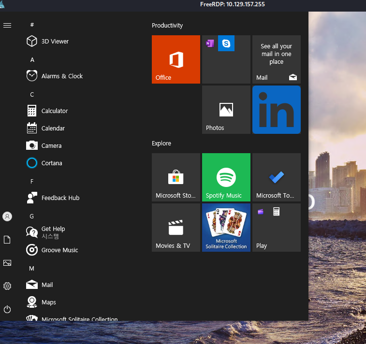Screen dimensions: 366x344
Task: Click the FreeRDP window title text
Action: [233, 4]
